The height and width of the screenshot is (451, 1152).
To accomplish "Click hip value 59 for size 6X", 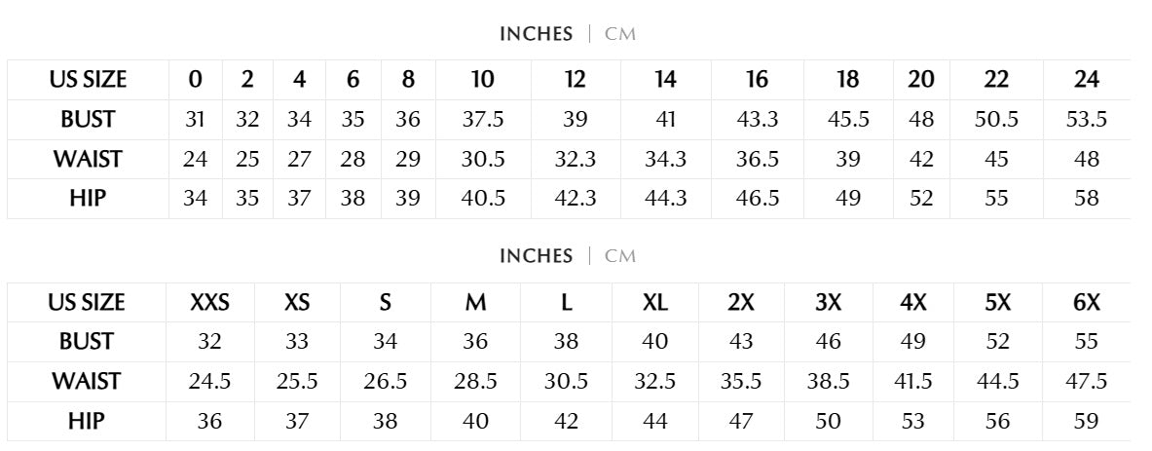I will pyautogui.click(x=1087, y=421).
